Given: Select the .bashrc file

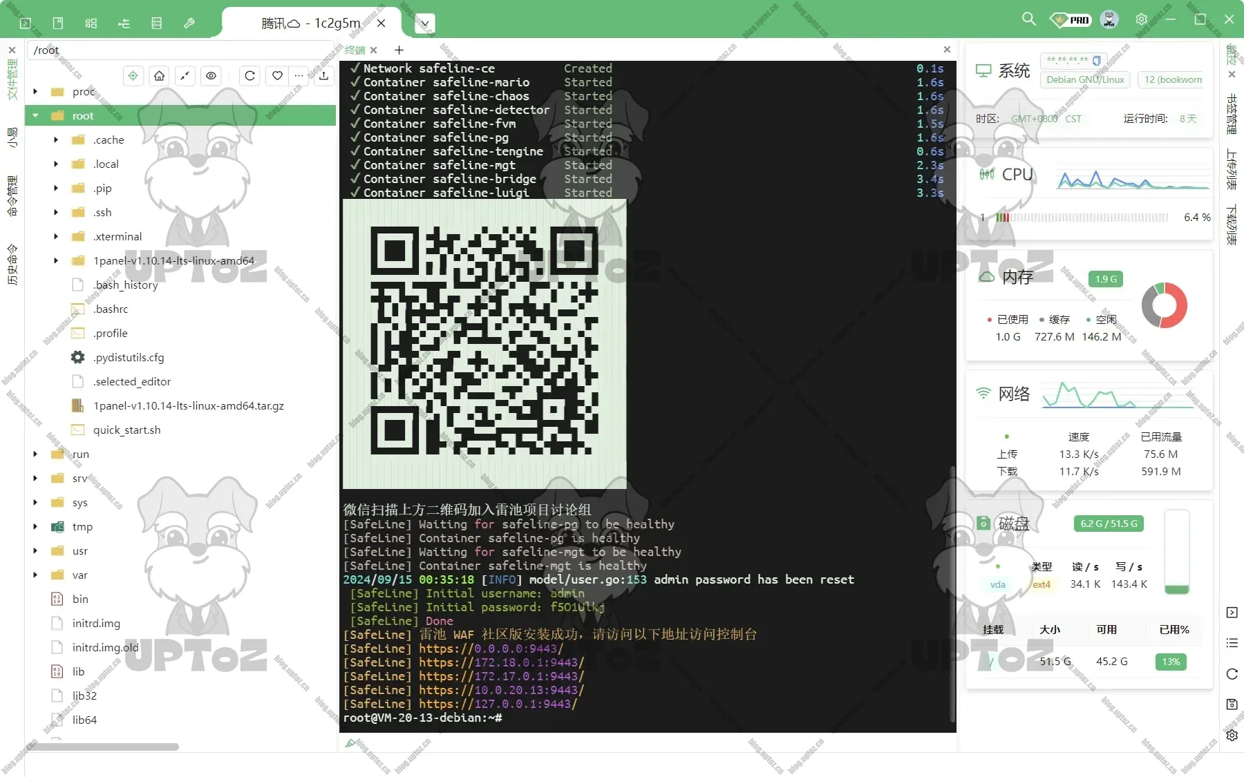Looking at the screenshot, I should point(111,309).
